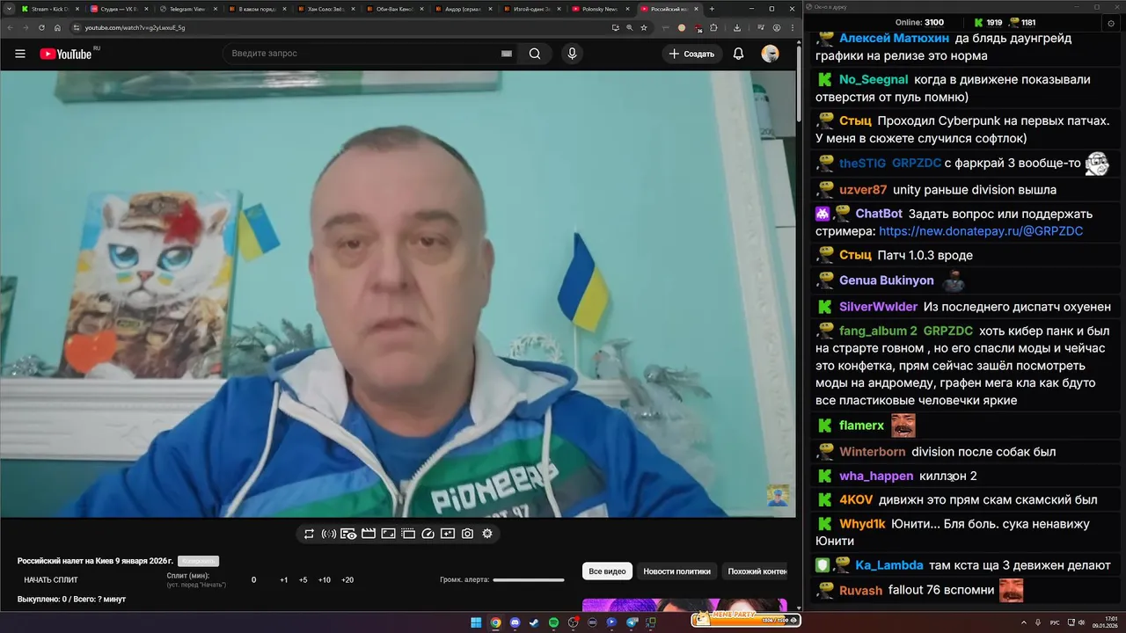Switch to the Telegram: View tab

point(188,9)
